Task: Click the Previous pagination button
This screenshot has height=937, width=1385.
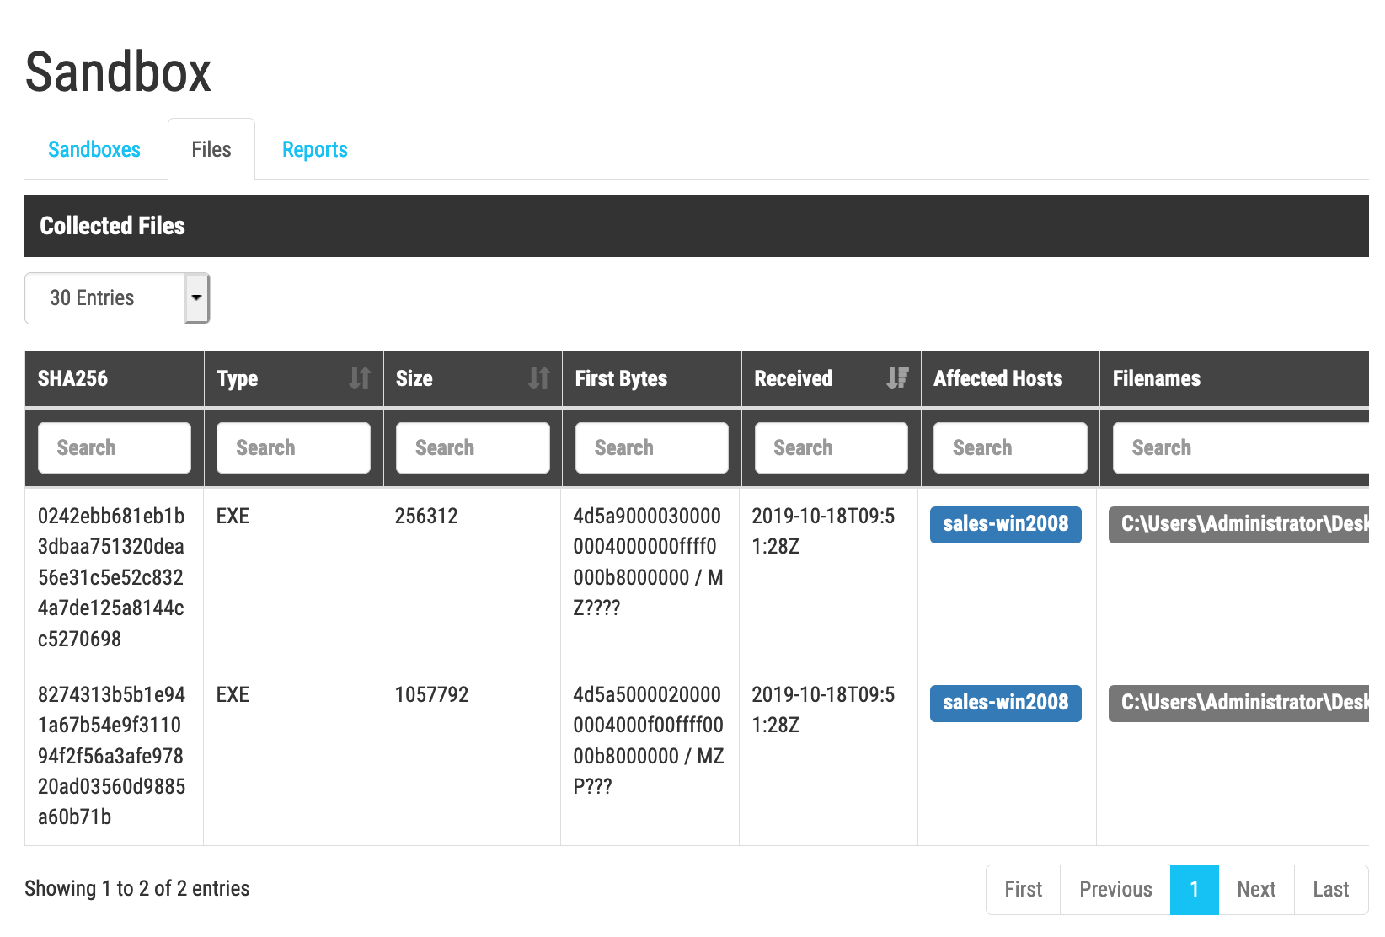Action: click(1115, 889)
